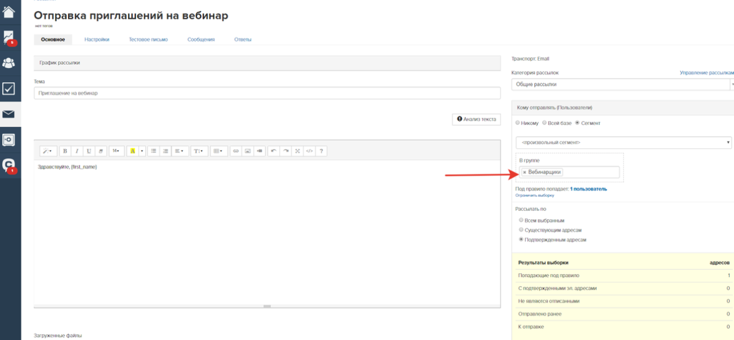Click the Отправлено ранее results row

point(623,314)
